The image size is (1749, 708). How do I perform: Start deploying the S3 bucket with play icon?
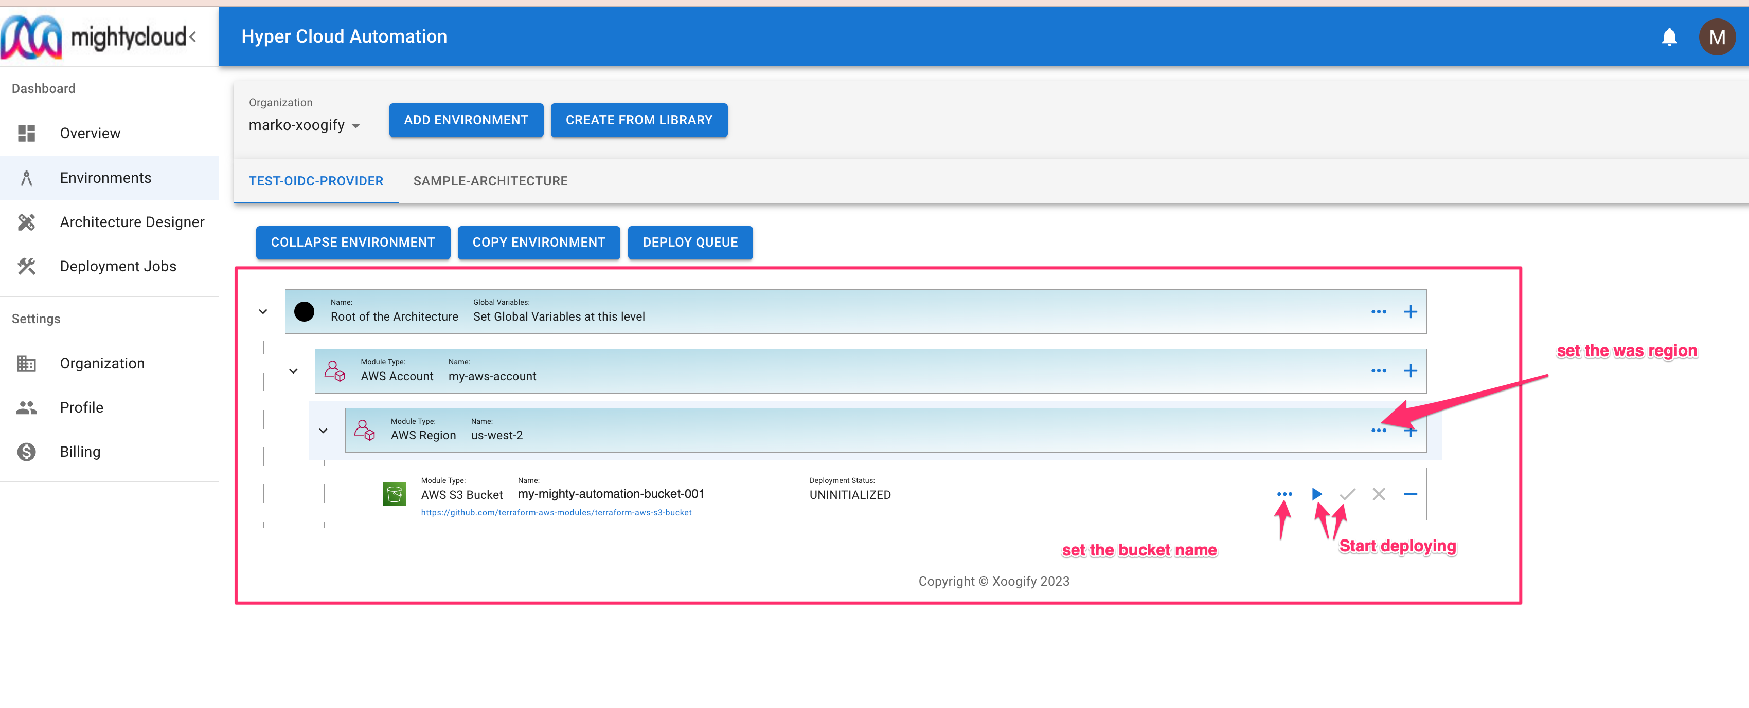coord(1316,494)
